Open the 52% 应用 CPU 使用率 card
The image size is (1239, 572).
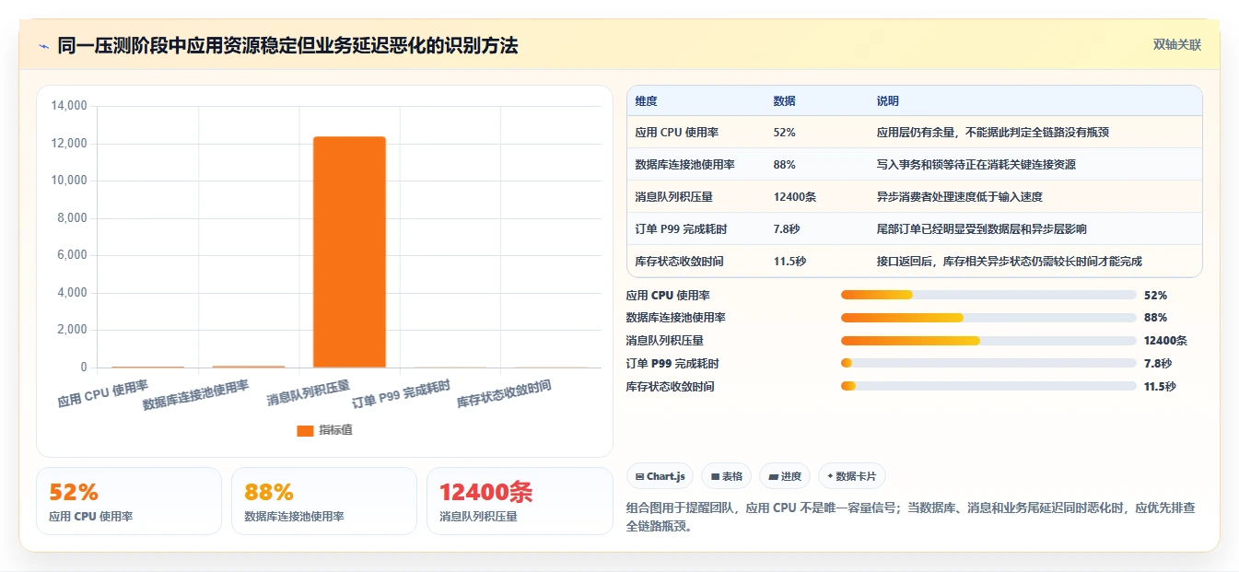(x=129, y=501)
